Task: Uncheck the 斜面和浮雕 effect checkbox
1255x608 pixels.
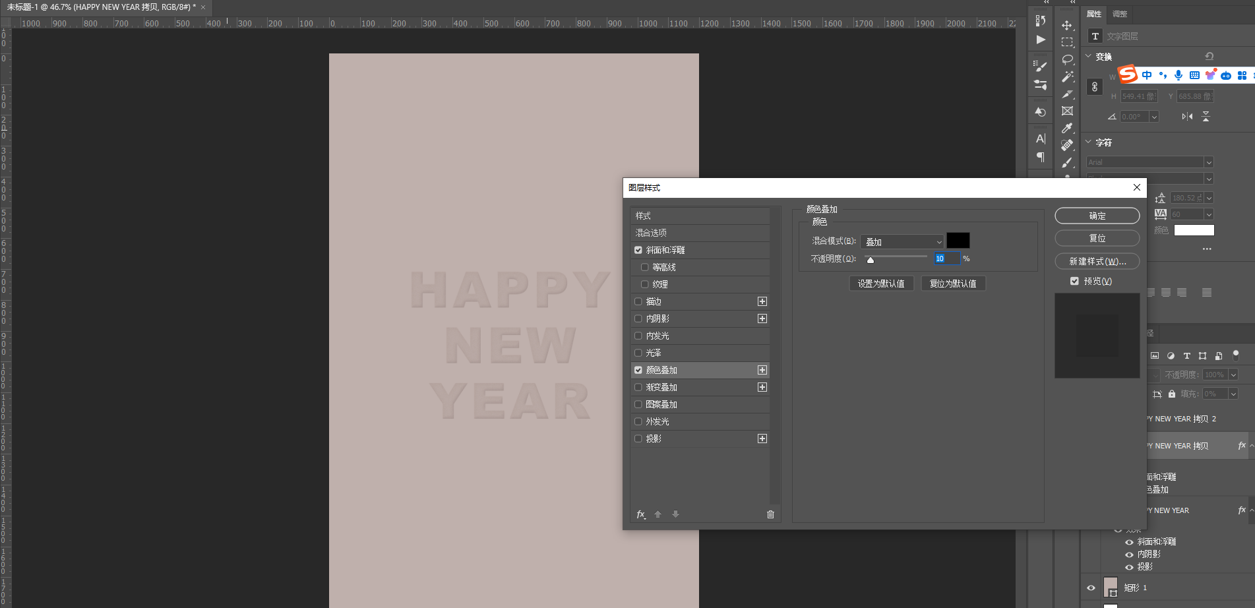Action: click(638, 250)
